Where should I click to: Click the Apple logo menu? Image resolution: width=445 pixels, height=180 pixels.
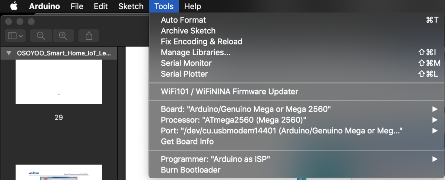click(x=14, y=6)
